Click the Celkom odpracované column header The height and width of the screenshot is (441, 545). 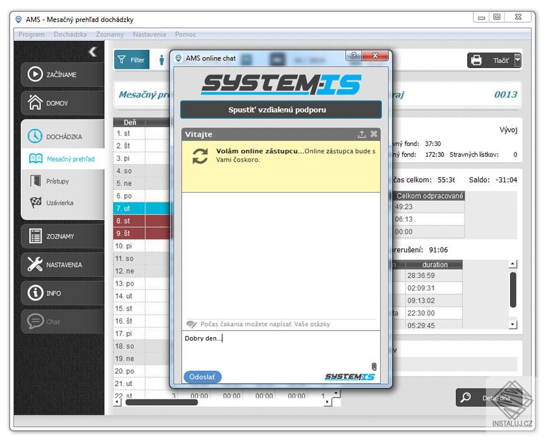click(x=430, y=196)
